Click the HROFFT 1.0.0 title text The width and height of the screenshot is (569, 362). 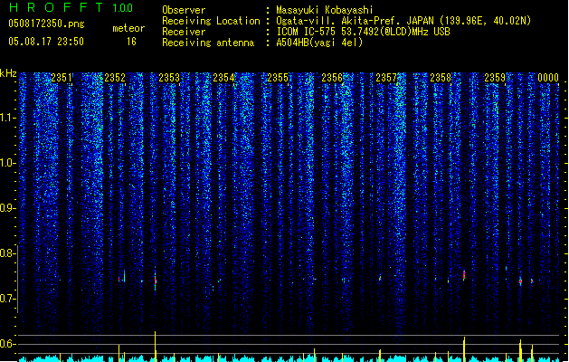[x=71, y=7]
